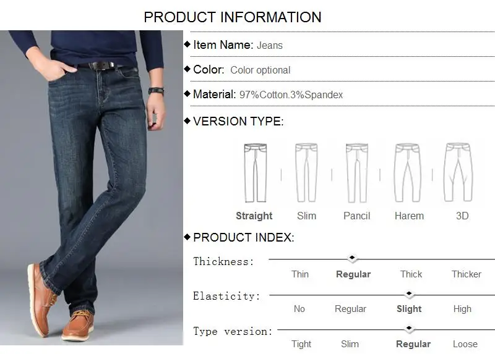Click the bold Straight version label
This screenshot has height=354, width=495.
click(x=254, y=216)
